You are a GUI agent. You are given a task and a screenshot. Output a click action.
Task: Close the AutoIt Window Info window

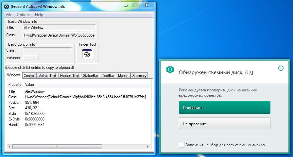pyautogui.click(x=147, y=5)
